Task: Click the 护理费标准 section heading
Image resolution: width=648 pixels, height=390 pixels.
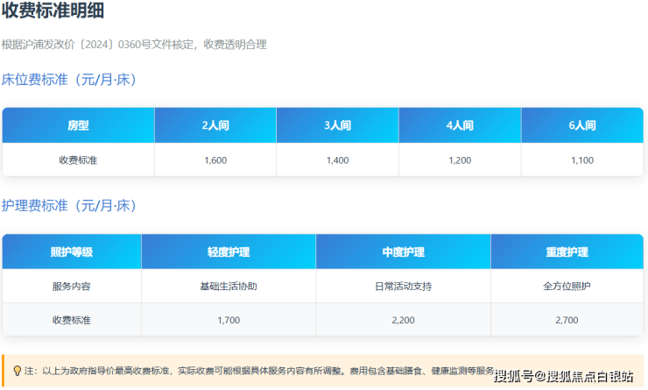Action: [x=68, y=206]
